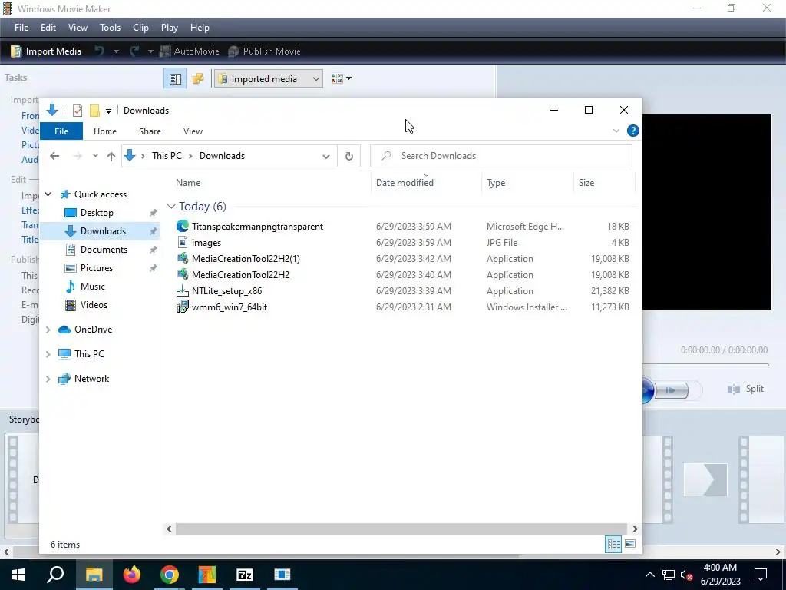This screenshot has height=590, width=786.
Task: Switch to the Home ribbon tab
Action: click(x=104, y=131)
